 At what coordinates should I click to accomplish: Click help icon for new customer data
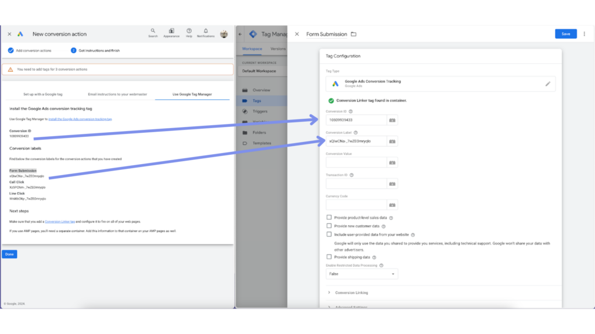tap(383, 227)
